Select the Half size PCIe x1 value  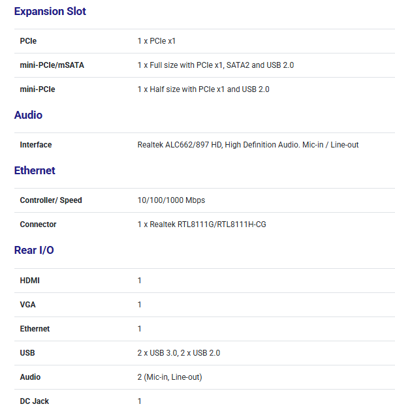pos(203,89)
